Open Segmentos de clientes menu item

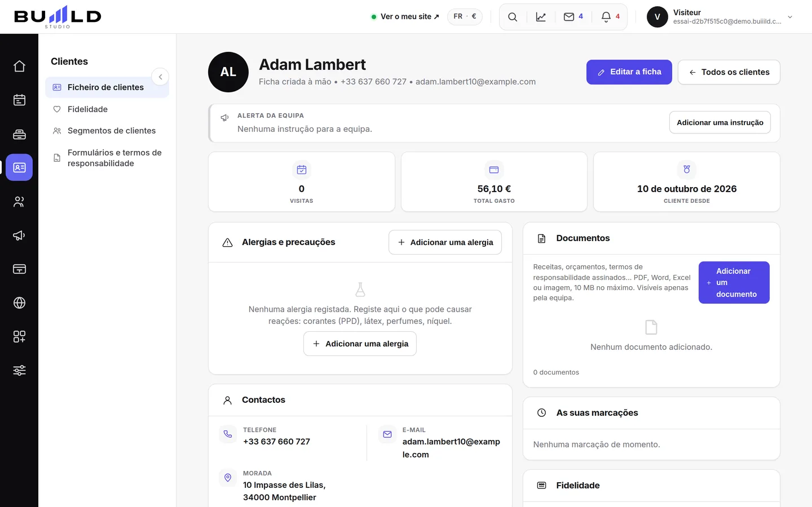pos(107,131)
